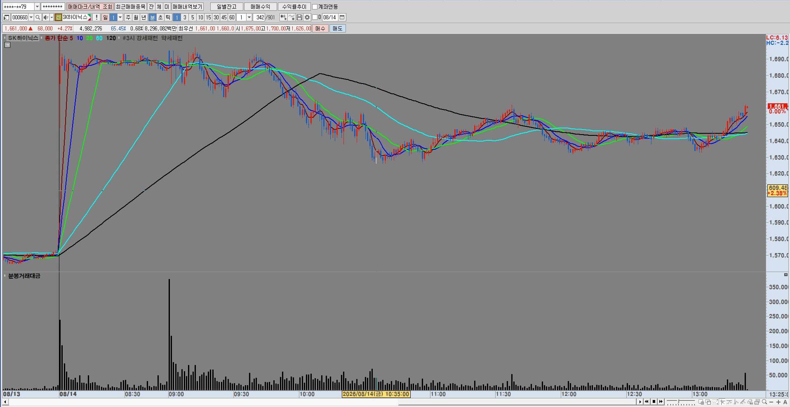Viewport: 790px width, 407px height.
Task: Select the 틱 (tick) chart period toggle
Action: click(168, 17)
